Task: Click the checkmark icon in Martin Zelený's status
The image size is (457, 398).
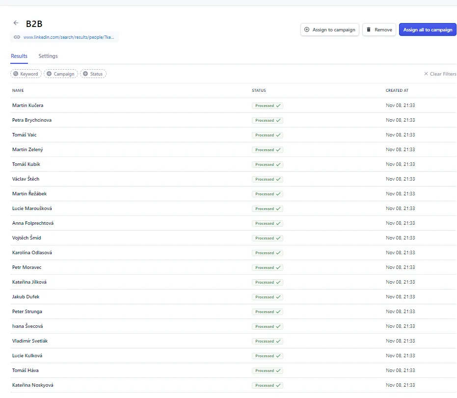Action: tap(278, 150)
